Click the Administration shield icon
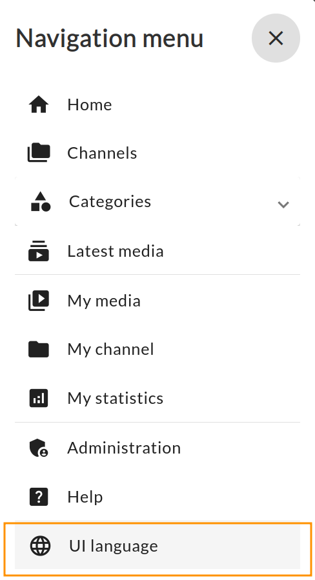Viewport: 315px width, 580px height. (39, 448)
